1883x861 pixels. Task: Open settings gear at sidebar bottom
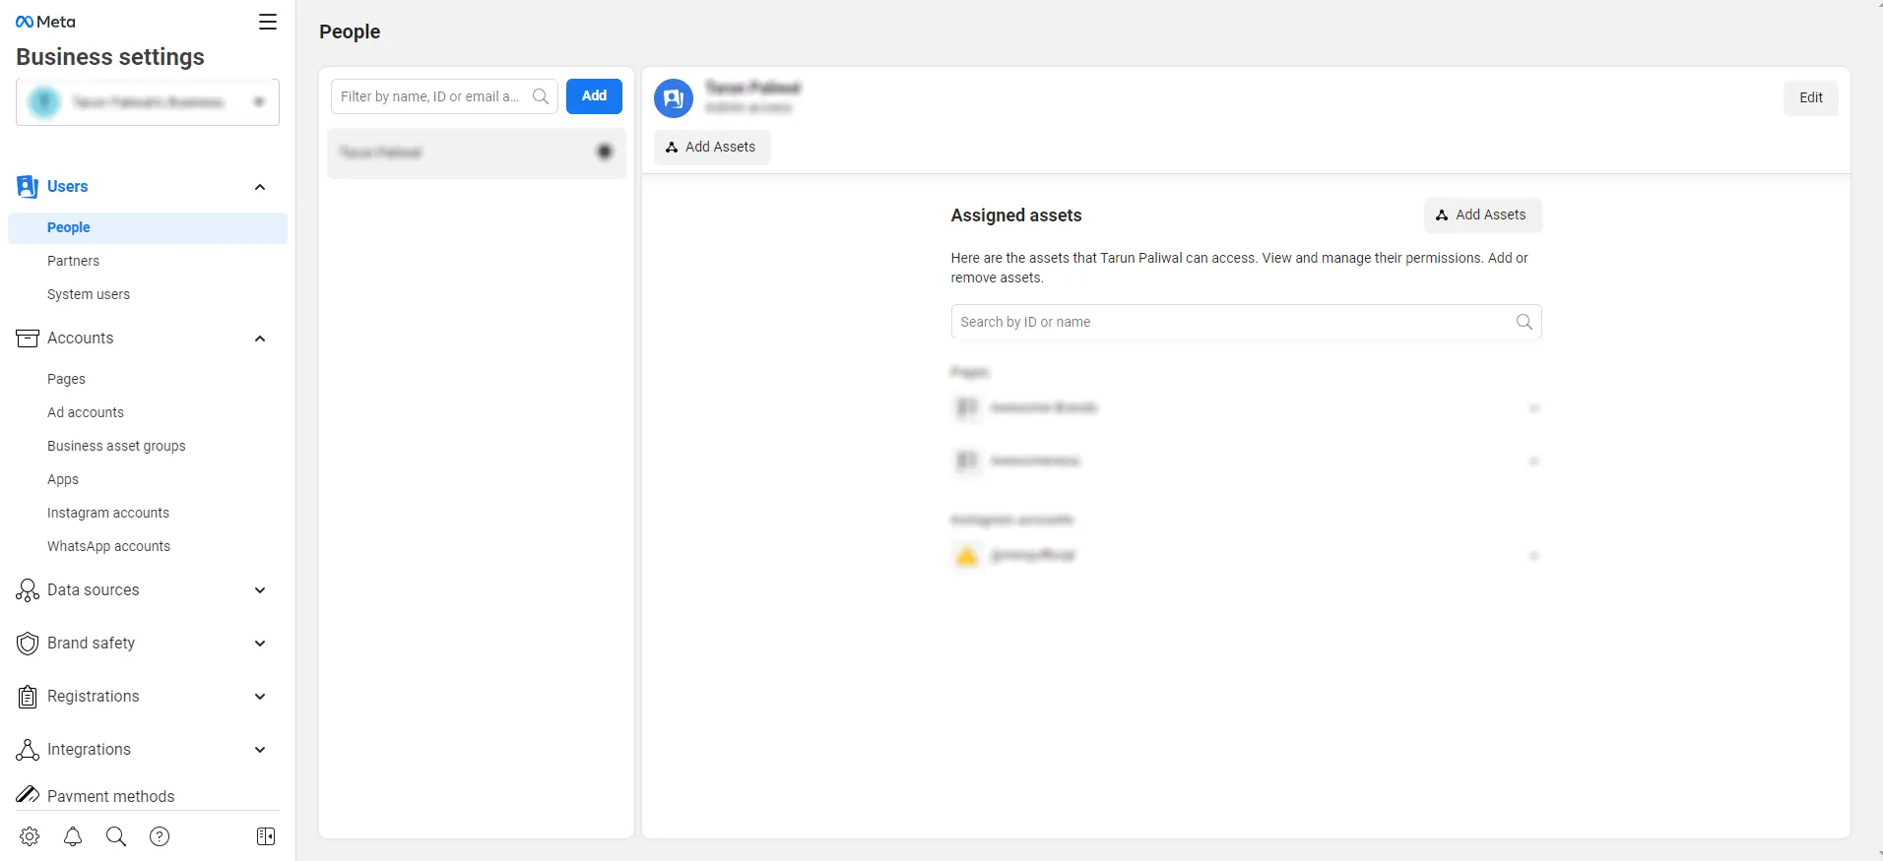30,836
